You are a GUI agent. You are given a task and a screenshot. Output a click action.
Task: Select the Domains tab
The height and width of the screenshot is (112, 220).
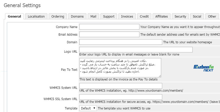(x=77, y=17)
